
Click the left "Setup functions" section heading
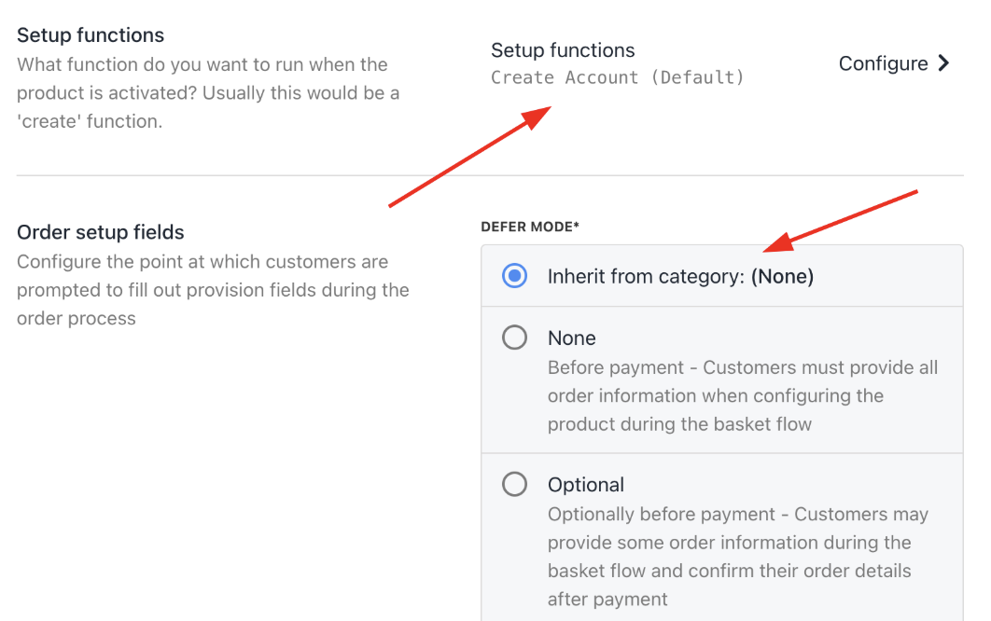click(x=91, y=35)
